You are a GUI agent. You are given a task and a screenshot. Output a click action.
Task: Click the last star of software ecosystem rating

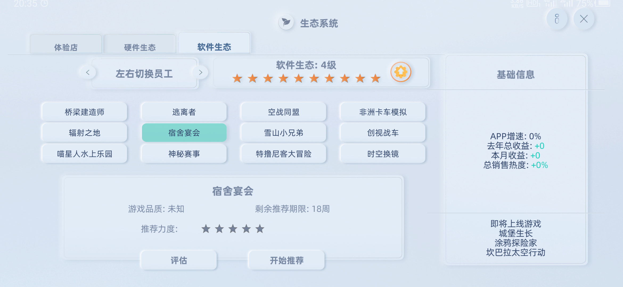point(376,78)
